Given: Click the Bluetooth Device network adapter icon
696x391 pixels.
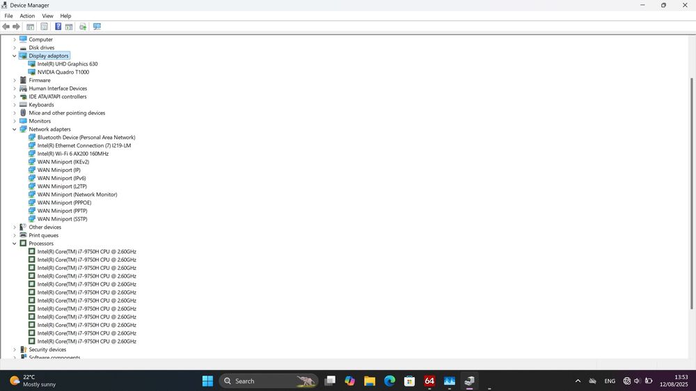Looking at the screenshot, I should (31, 137).
